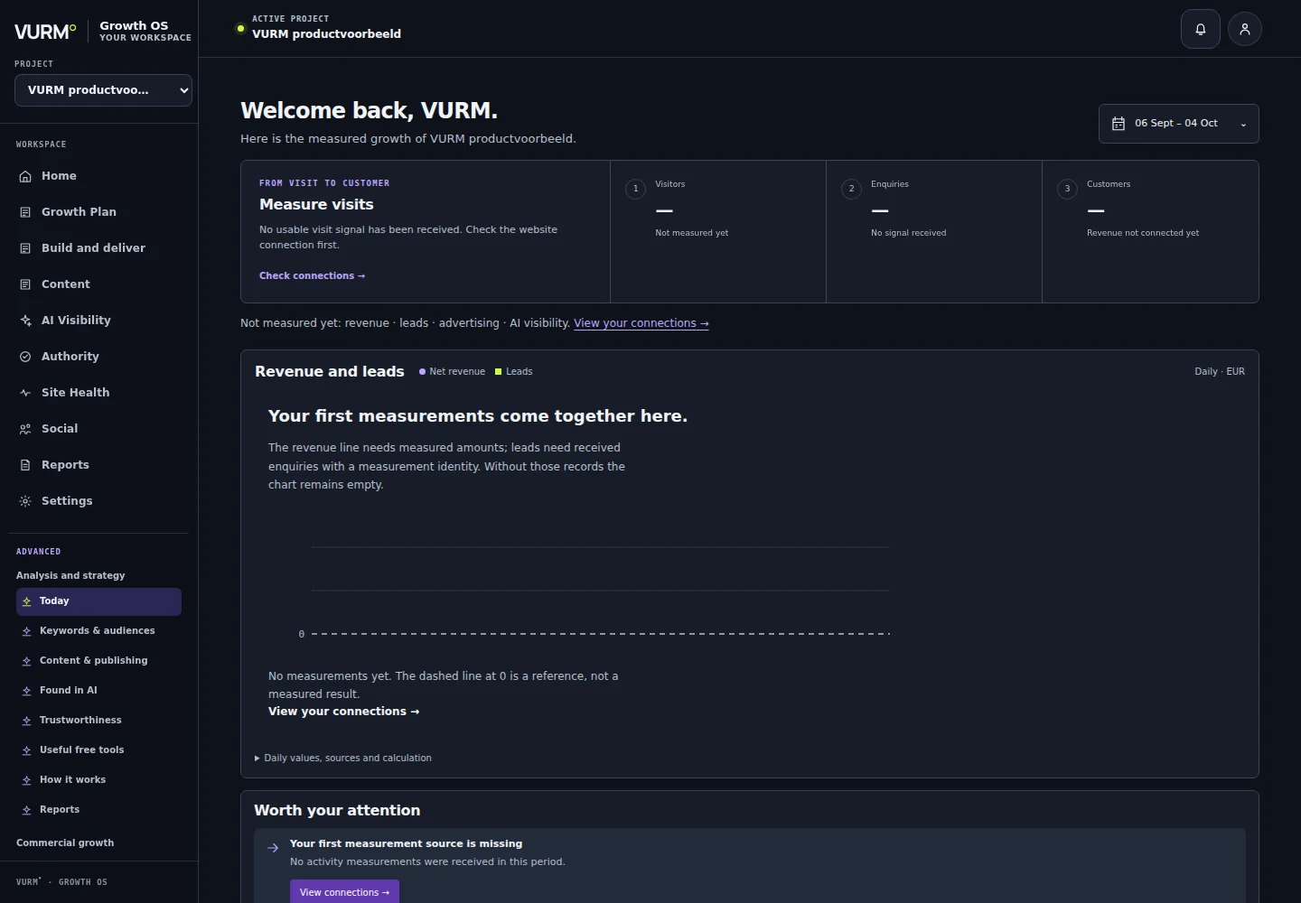Image resolution: width=1301 pixels, height=903 pixels.
Task: Select Today under Analysis and strategy
Action: coord(98,601)
